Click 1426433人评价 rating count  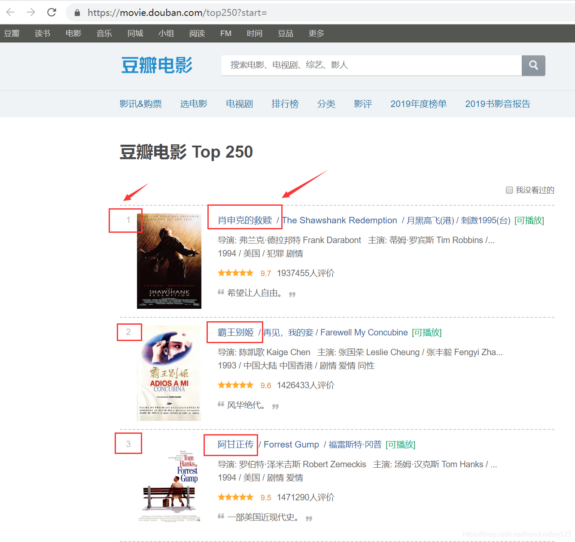click(x=306, y=385)
